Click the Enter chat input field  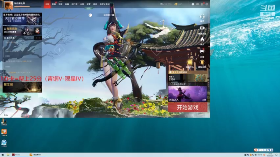16,115
